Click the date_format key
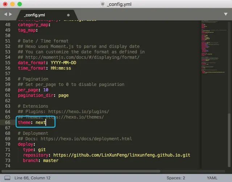 [x=32, y=63]
